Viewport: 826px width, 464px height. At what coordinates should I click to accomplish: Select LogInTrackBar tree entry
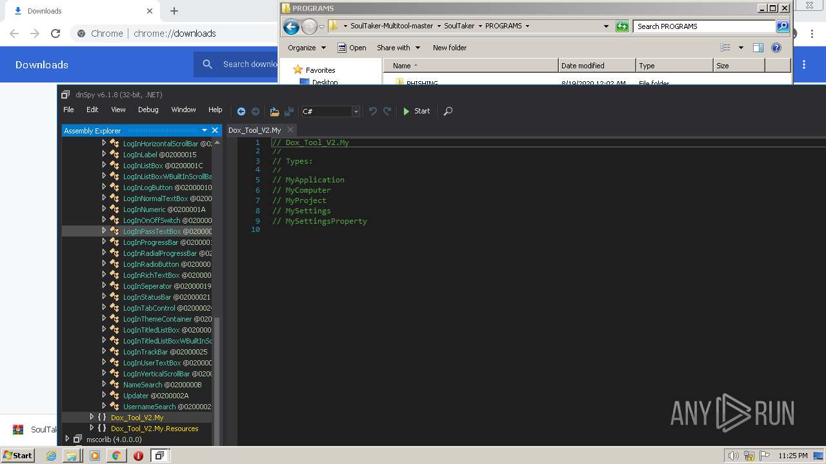click(x=165, y=352)
